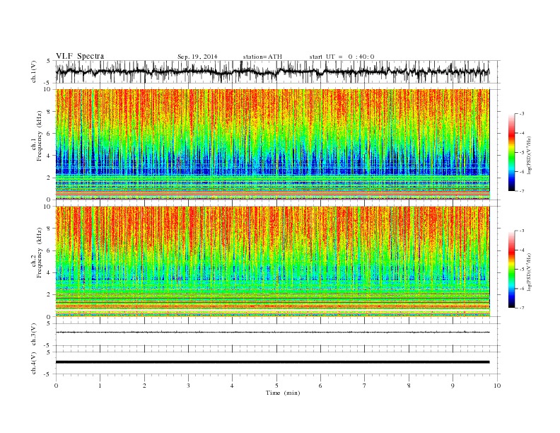Image resolution: width=560 pixels, height=433 pixels.
Task: Click the ch.2 spectrogram color scale bar
Action: tap(511, 269)
